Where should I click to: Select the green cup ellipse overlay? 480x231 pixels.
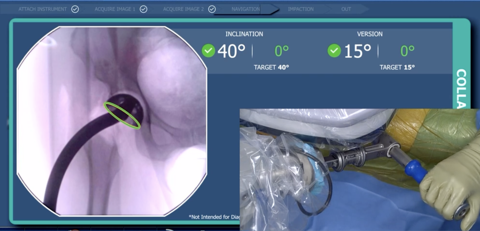[x=122, y=115]
